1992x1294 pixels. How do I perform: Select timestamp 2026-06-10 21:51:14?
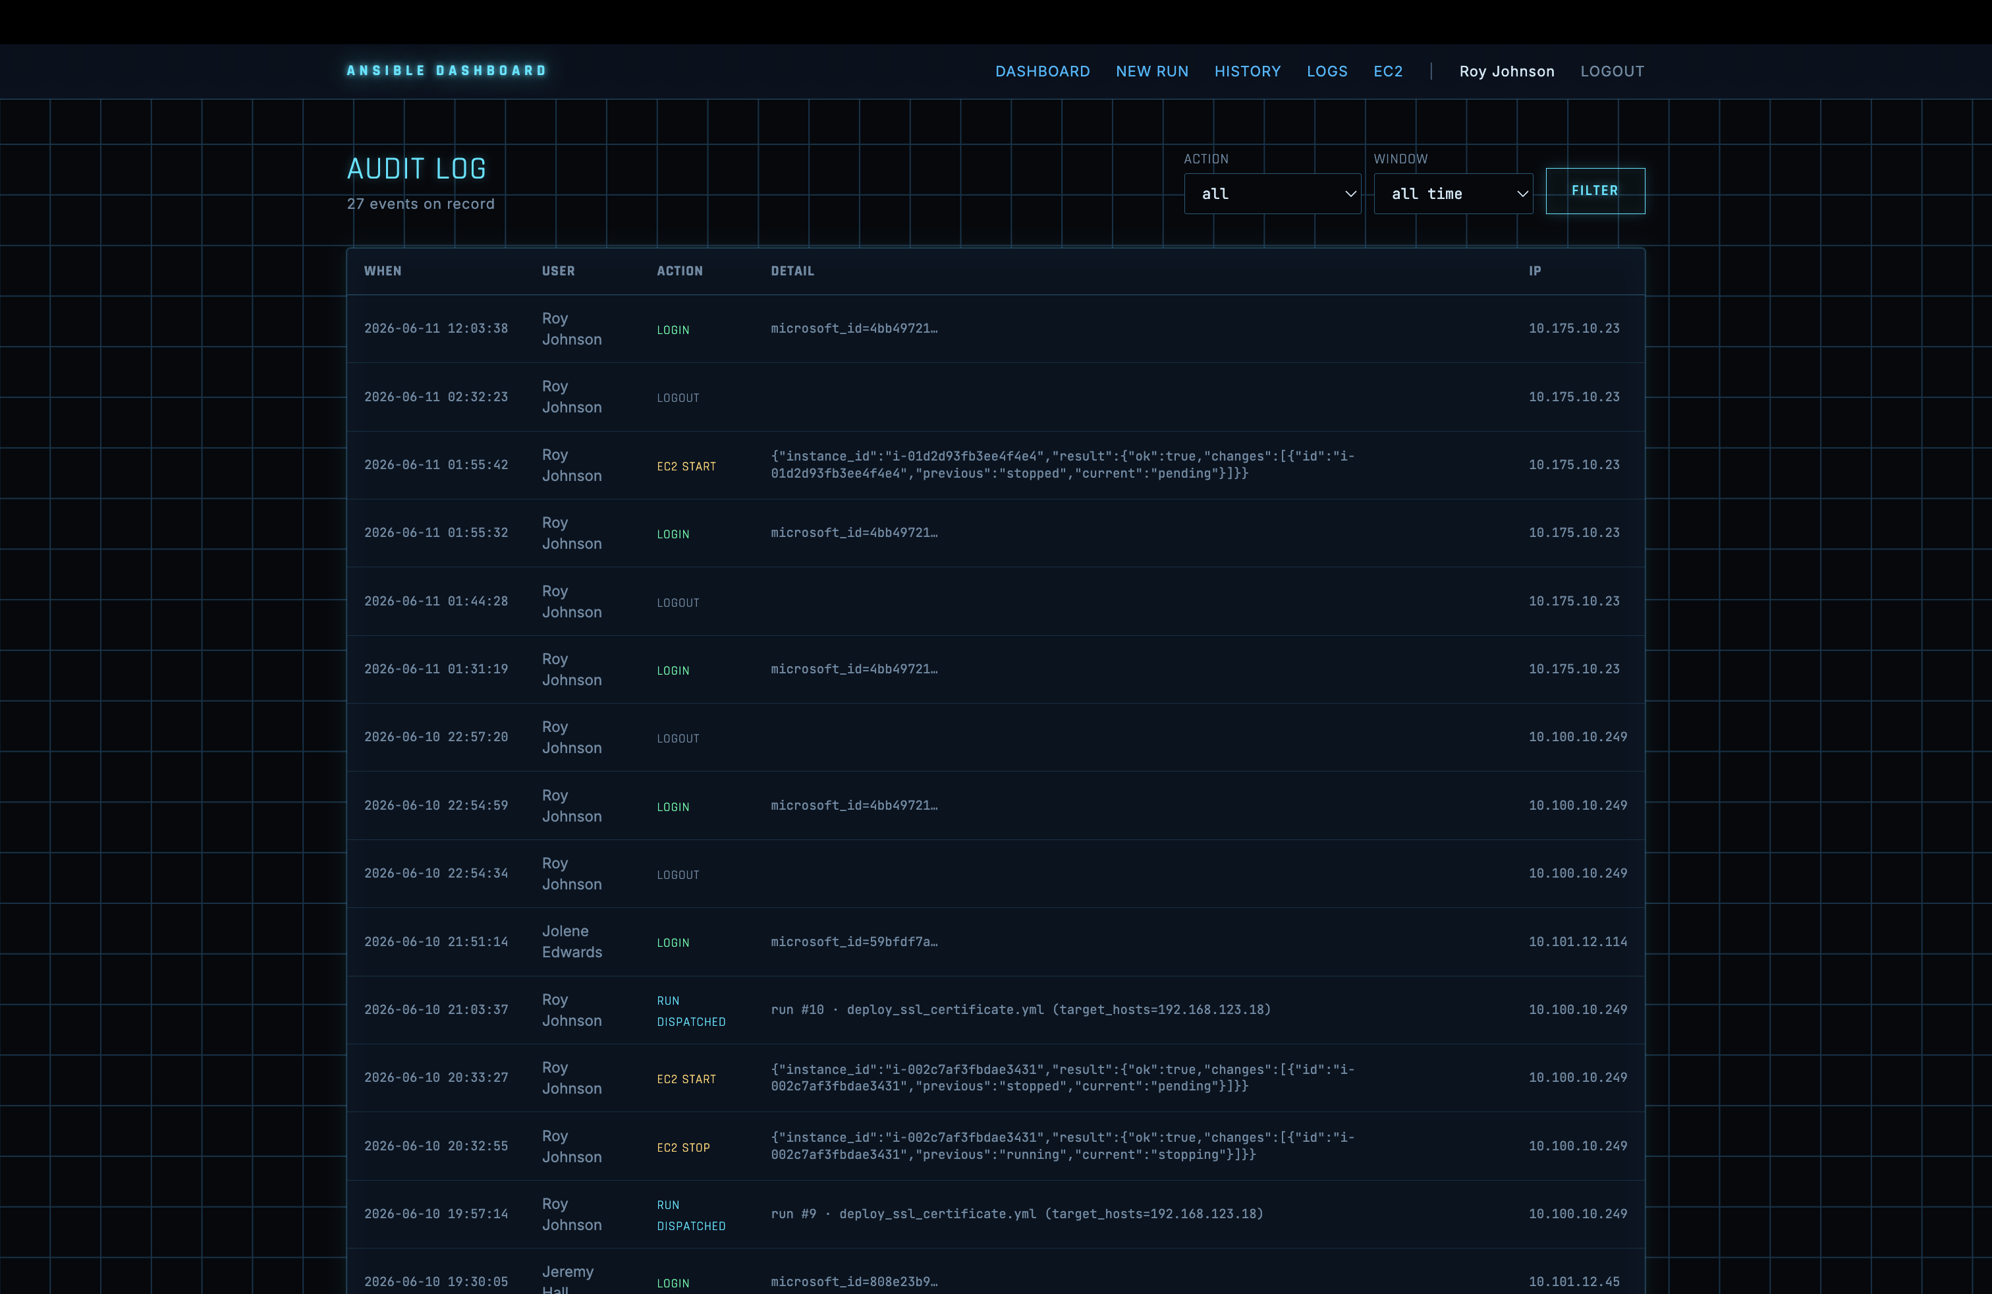pos(436,942)
